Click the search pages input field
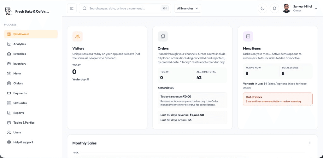This screenshot has width=323, height=158. [125, 9]
